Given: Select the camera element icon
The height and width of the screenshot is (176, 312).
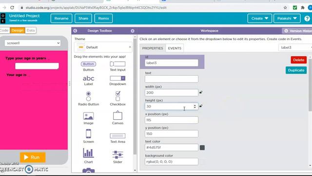Looking at the screenshot, I should tap(88, 171).
